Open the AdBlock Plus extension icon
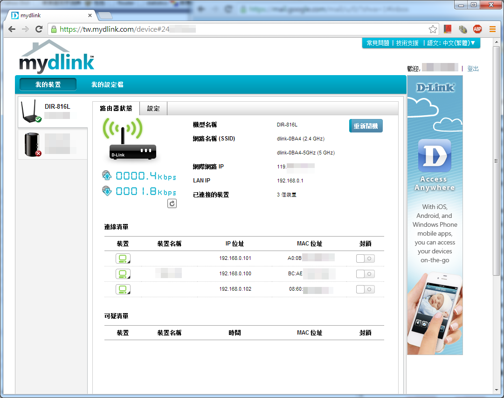 click(x=477, y=29)
